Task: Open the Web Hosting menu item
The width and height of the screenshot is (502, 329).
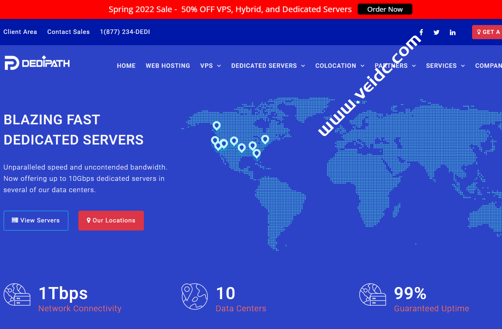Action: [168, 66]
